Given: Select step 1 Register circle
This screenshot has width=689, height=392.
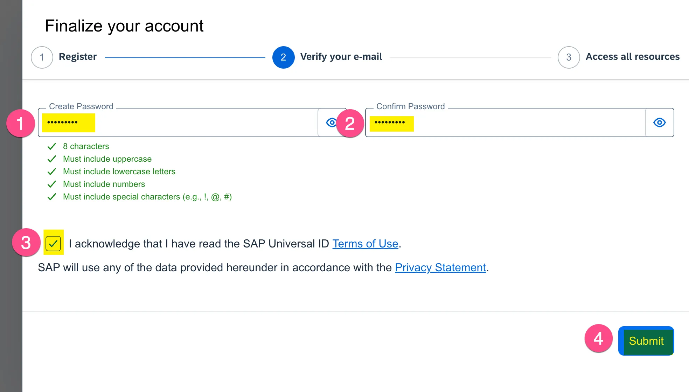Looking at the screenshot, I should pos(42,57).
